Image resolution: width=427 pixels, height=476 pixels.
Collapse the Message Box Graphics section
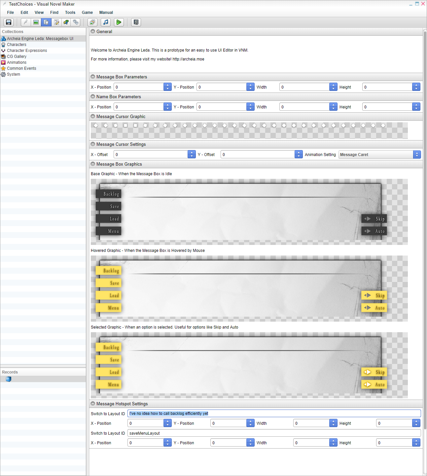(x=93, y=164)
